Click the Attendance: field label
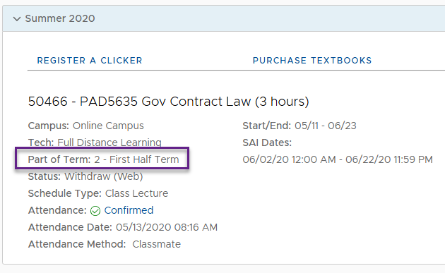Screen dimensions: 445x273 pos(57,210)
